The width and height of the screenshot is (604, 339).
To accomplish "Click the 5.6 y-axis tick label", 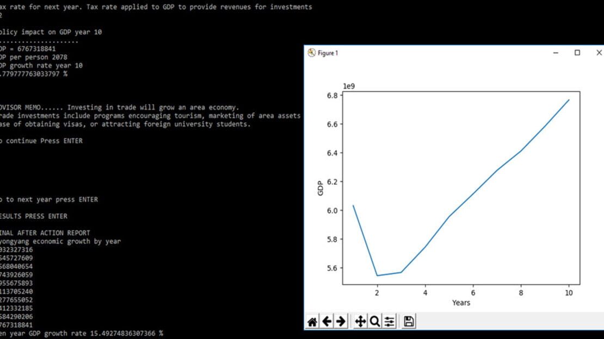I will pos(332,268).
